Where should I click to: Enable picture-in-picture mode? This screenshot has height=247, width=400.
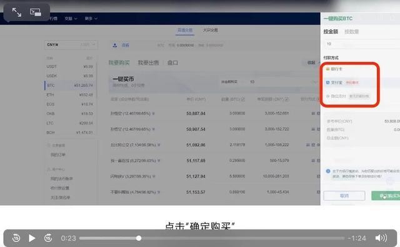36,13
